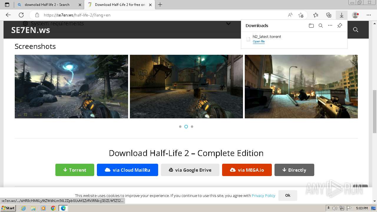
Task: Download via MEGA.io
Action: pos(247,170)
